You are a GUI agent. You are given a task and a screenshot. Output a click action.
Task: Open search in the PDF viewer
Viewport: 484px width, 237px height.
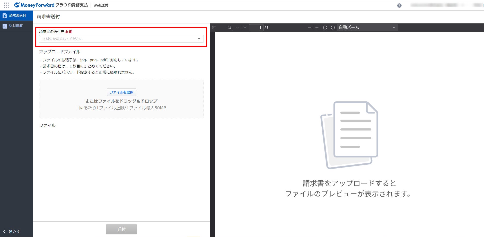[230, 28]
